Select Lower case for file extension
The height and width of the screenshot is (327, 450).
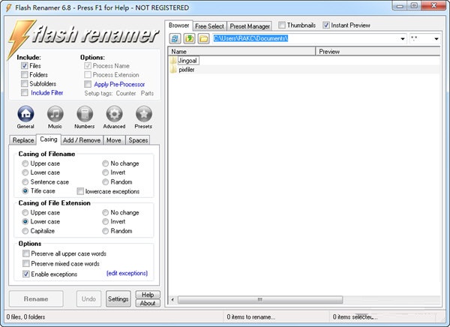pos(25,221)
